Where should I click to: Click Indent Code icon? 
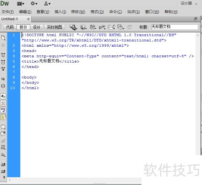3,164
